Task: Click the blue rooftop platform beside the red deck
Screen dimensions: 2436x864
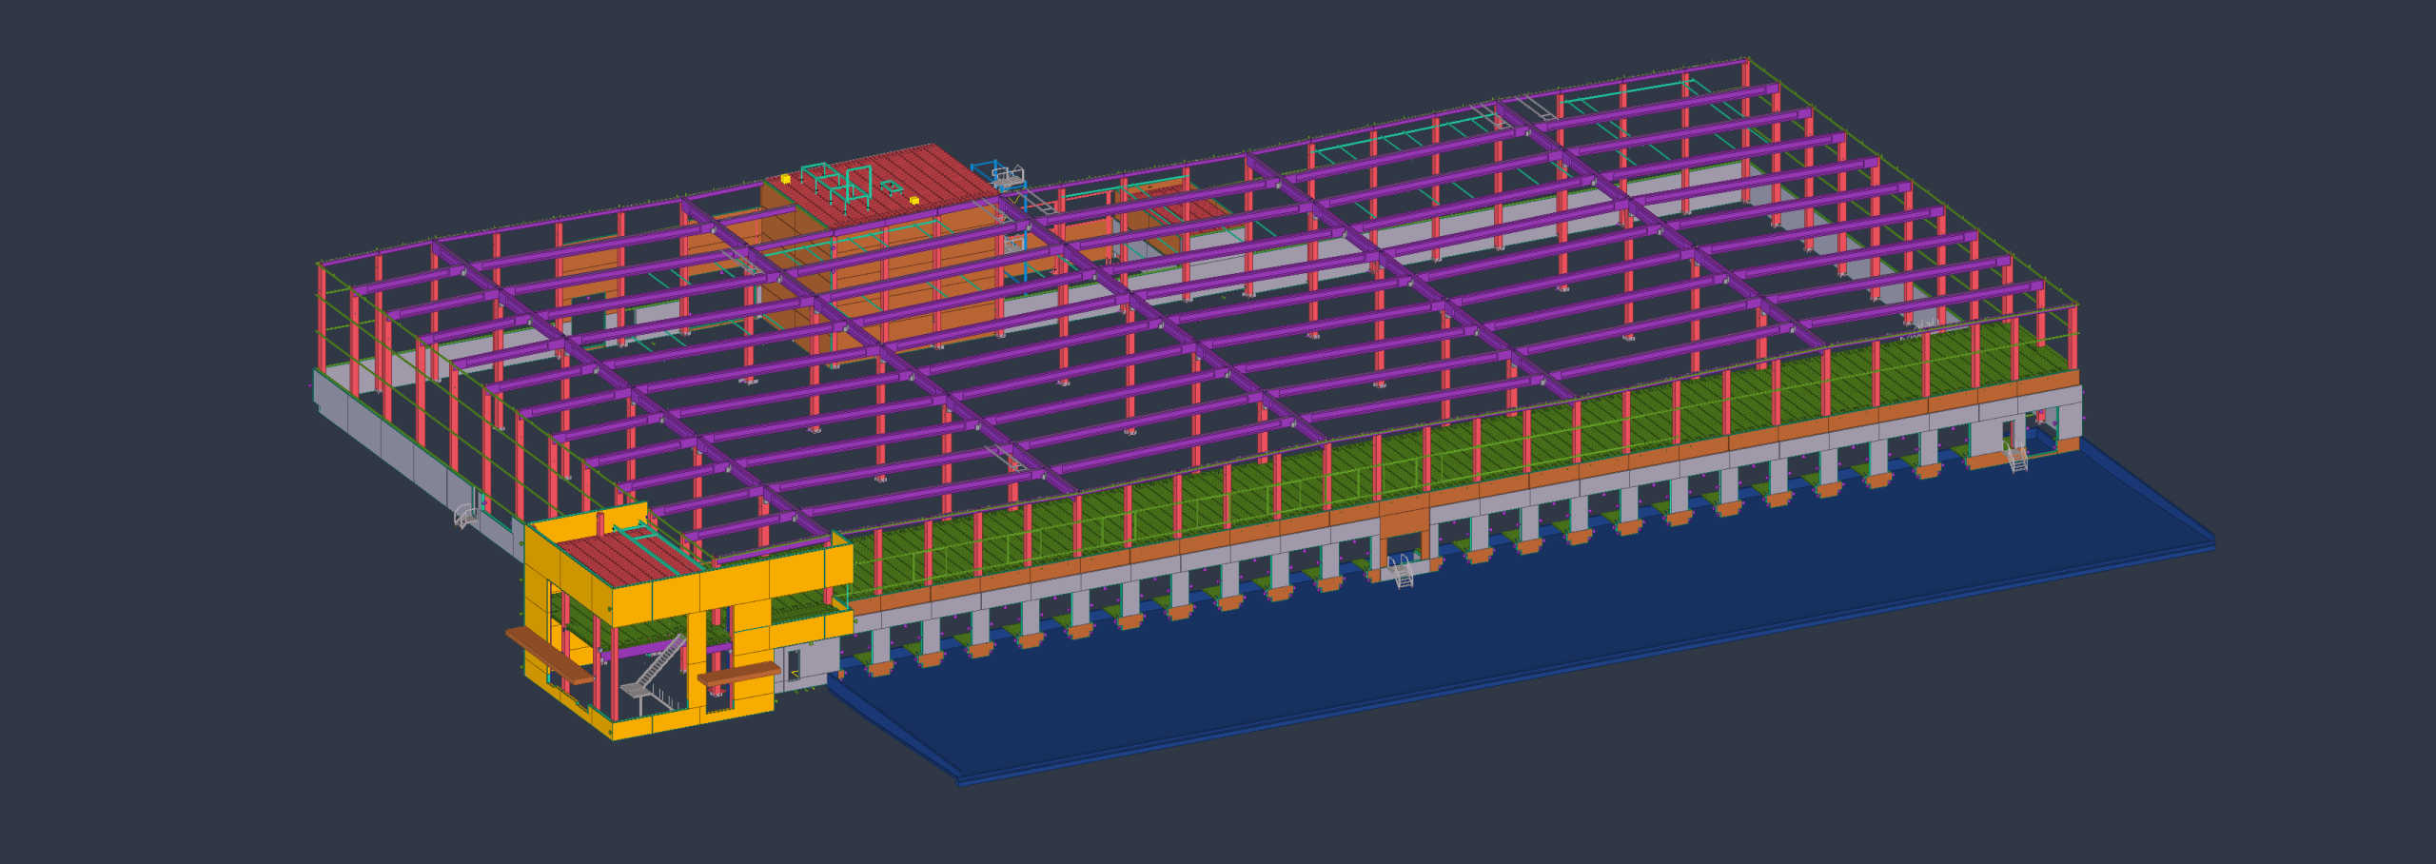Action: click(x=1009, y=176)
